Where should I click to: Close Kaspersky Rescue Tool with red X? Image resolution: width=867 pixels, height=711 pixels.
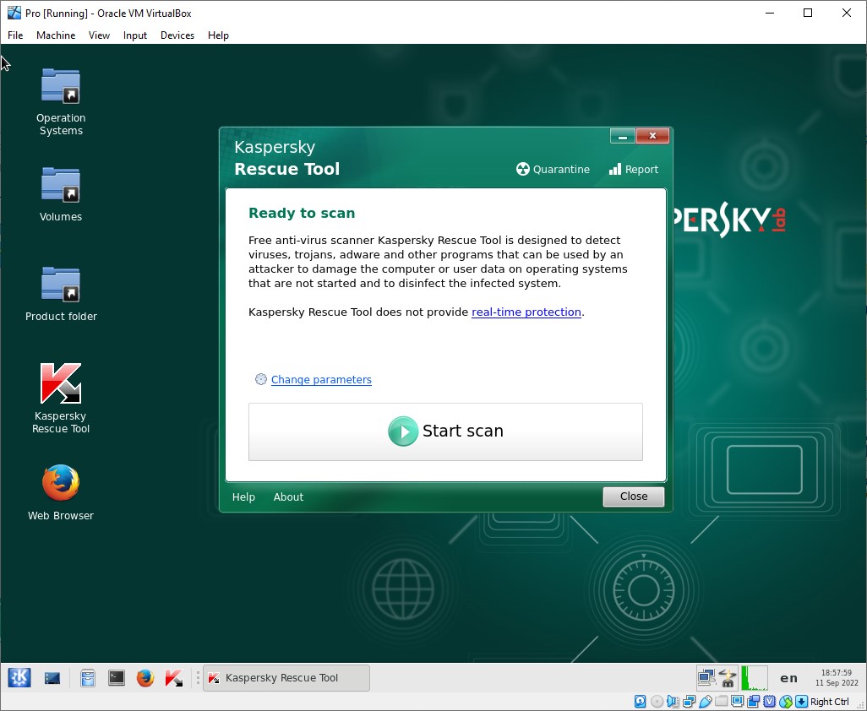tap(652, 136)
